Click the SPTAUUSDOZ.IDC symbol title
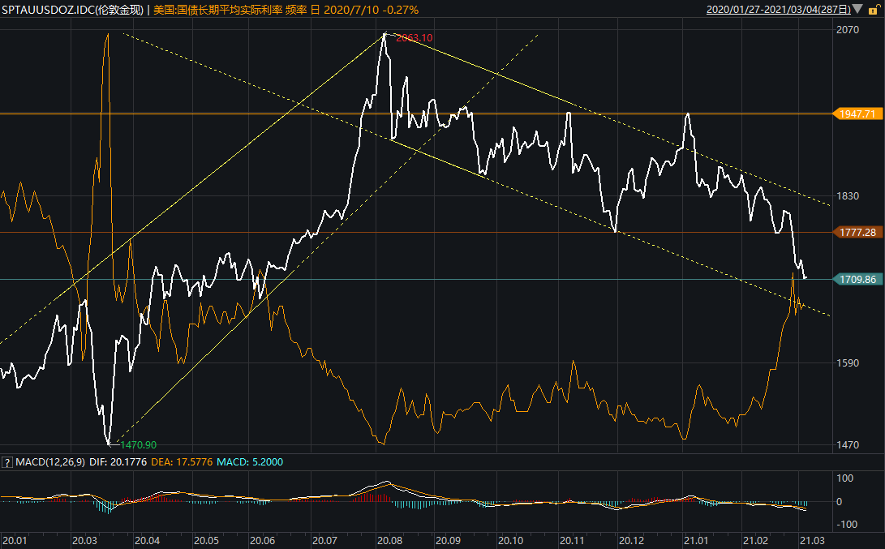This screenshot has width=885, height=549. pyautogui.click(x=73, y=10)
